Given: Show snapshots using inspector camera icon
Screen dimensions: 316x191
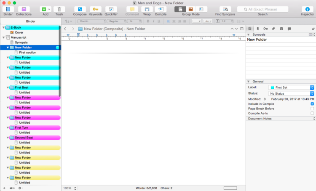Looking at the screenshot, I should coord(281,29).
